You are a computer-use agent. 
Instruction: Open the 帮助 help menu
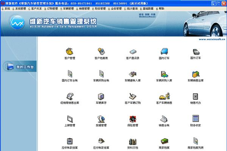click(160, 9)
